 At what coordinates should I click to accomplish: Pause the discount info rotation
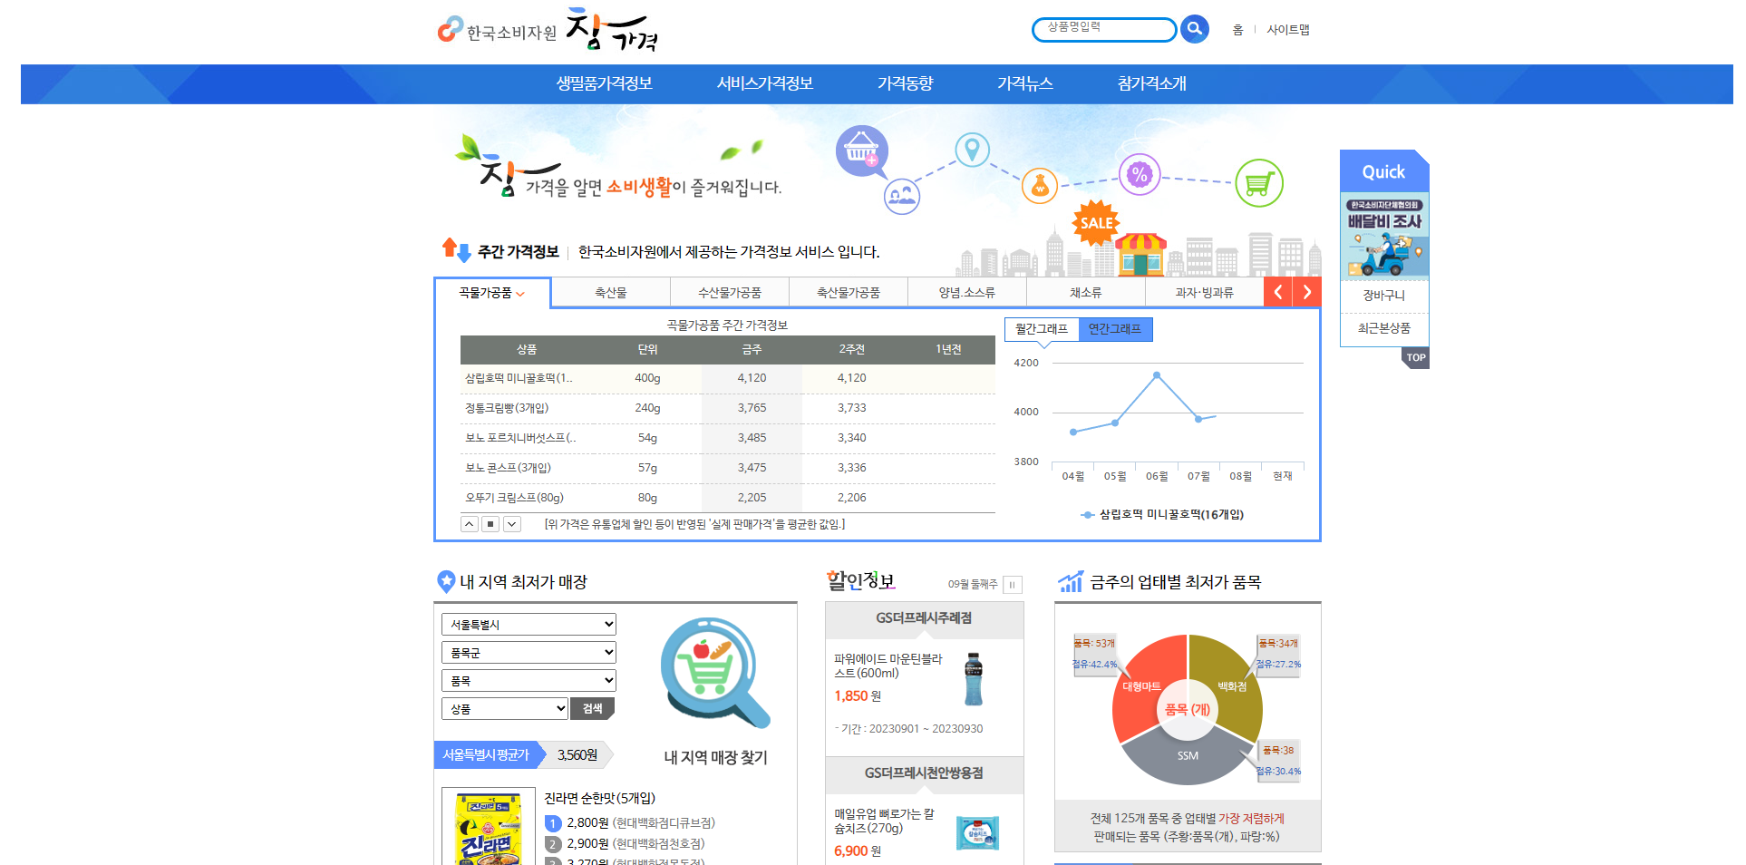[x=1013, y=585]
